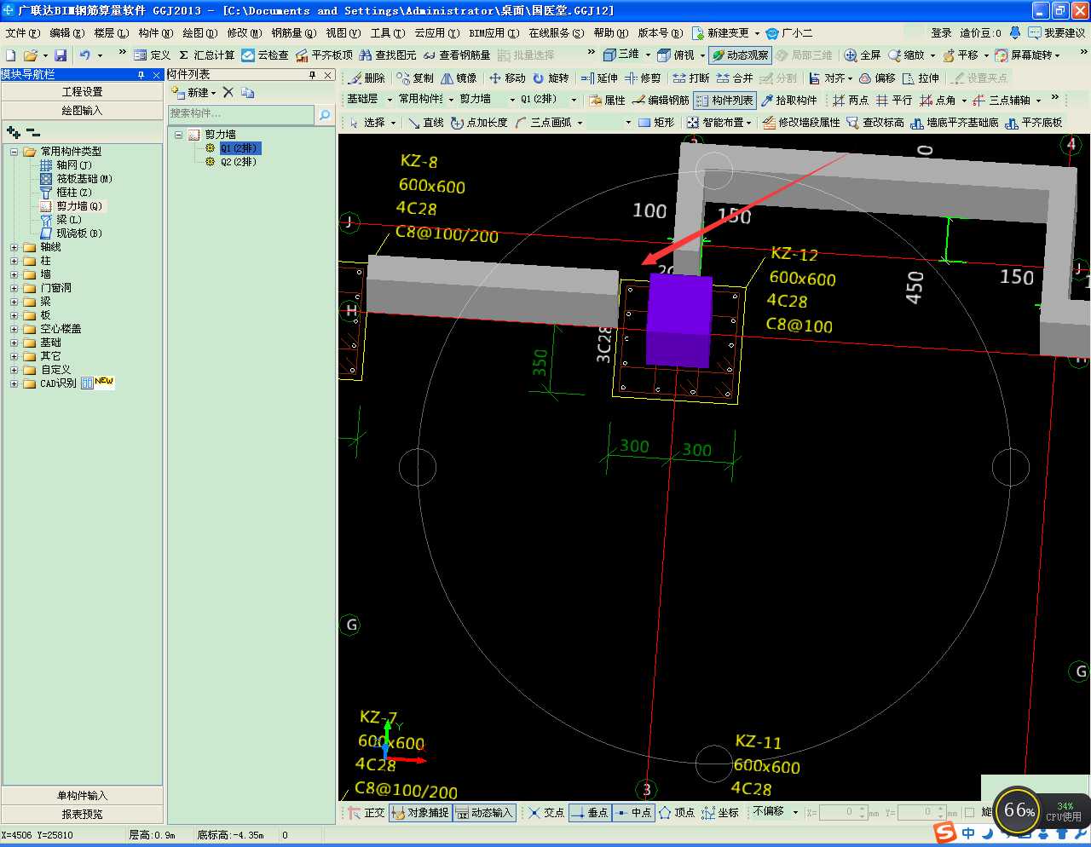
Task: Toggle 顶点 vertex snap
Action: (677, 813)
